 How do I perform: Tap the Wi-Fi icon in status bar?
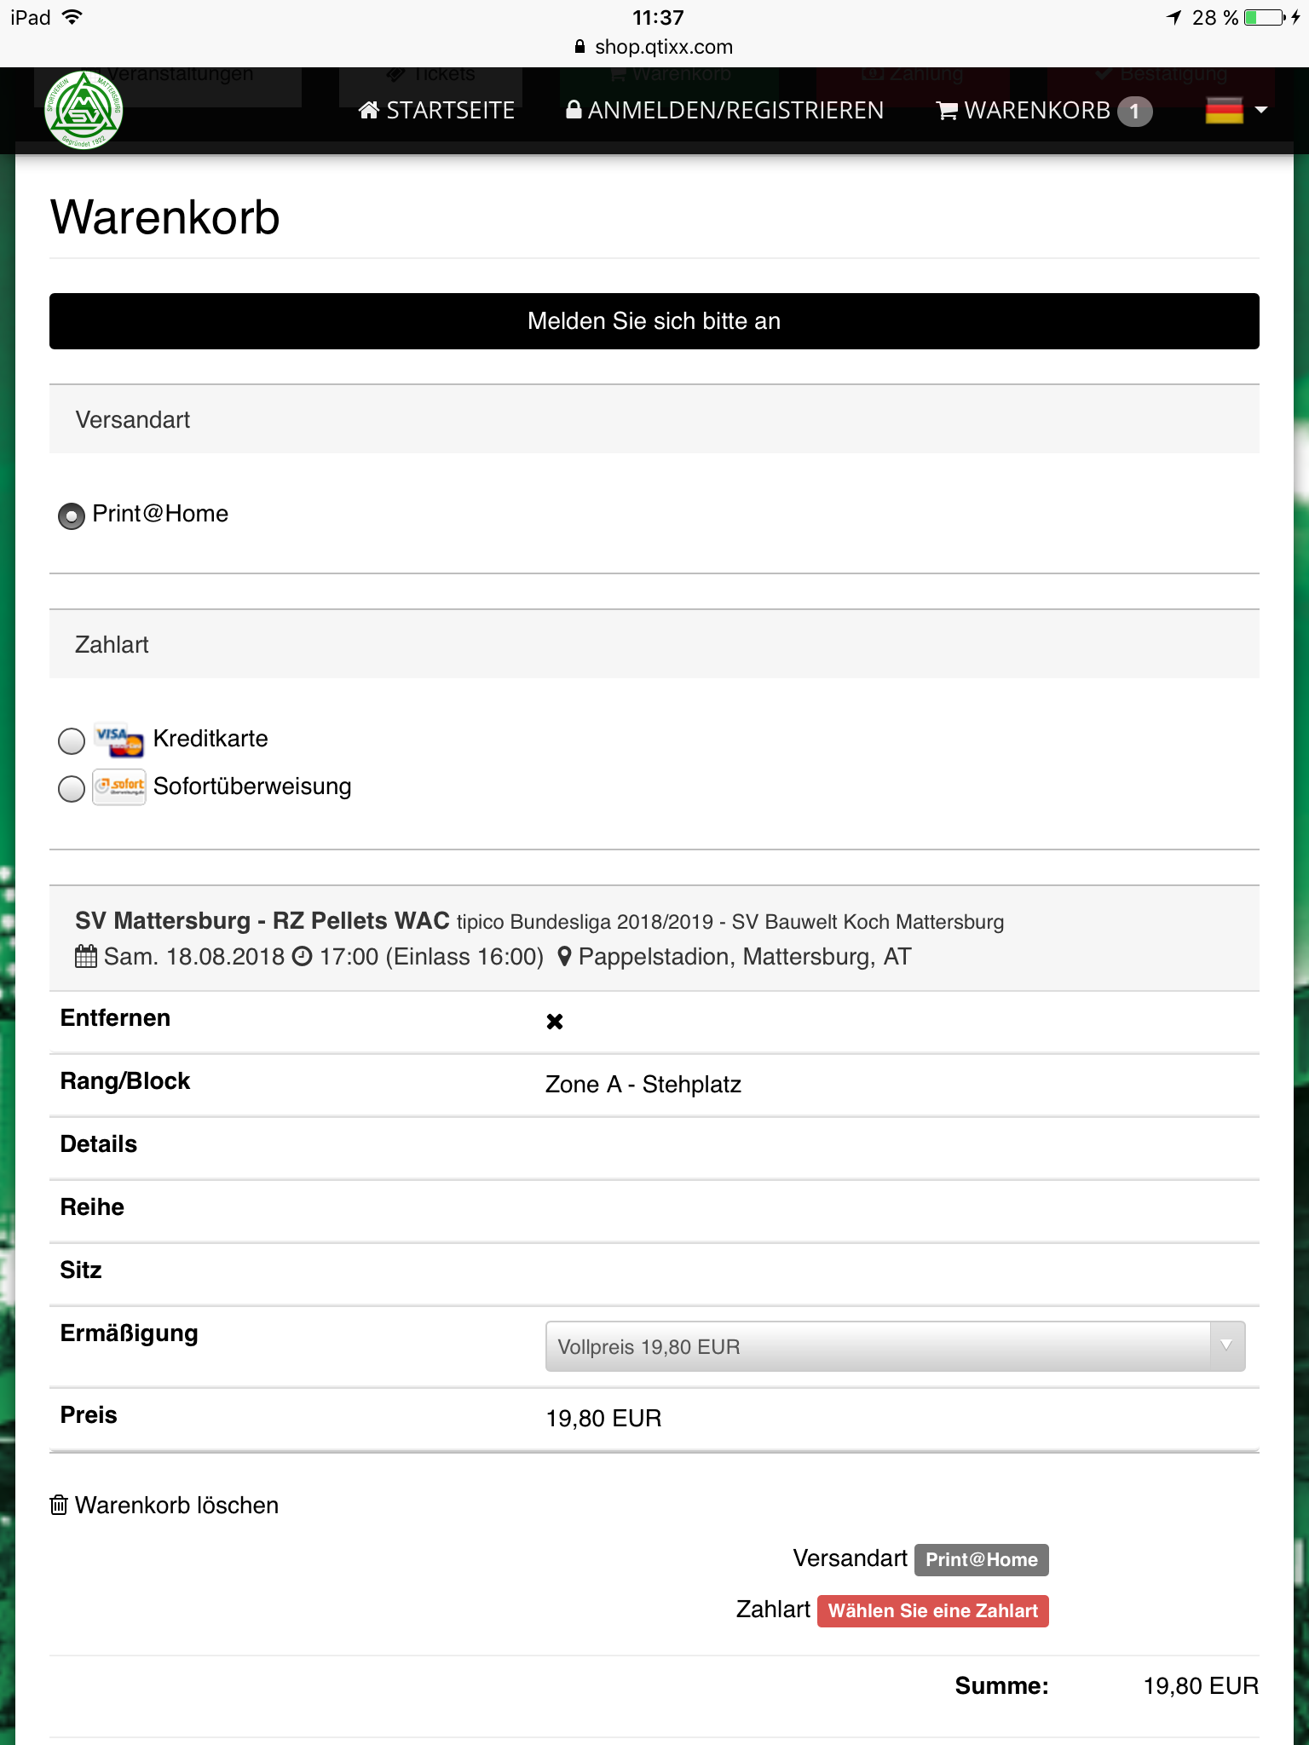click(72, 17)
